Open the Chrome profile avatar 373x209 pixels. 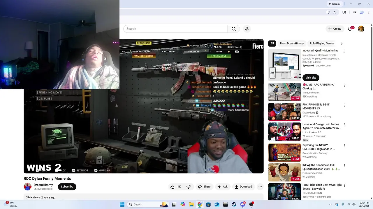(x=362, y=12)
